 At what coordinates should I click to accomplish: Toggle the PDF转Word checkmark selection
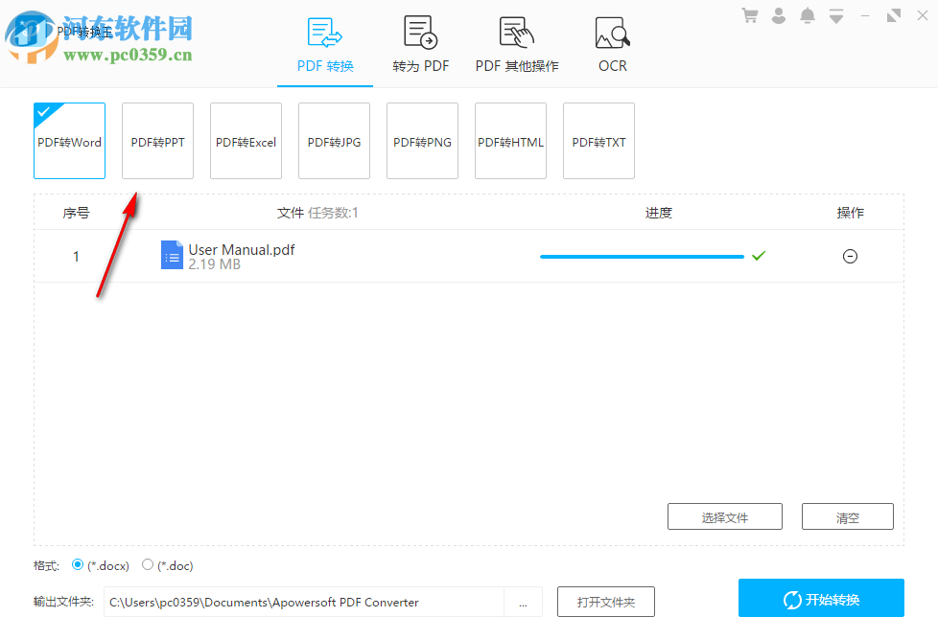(x=44, y=111)
